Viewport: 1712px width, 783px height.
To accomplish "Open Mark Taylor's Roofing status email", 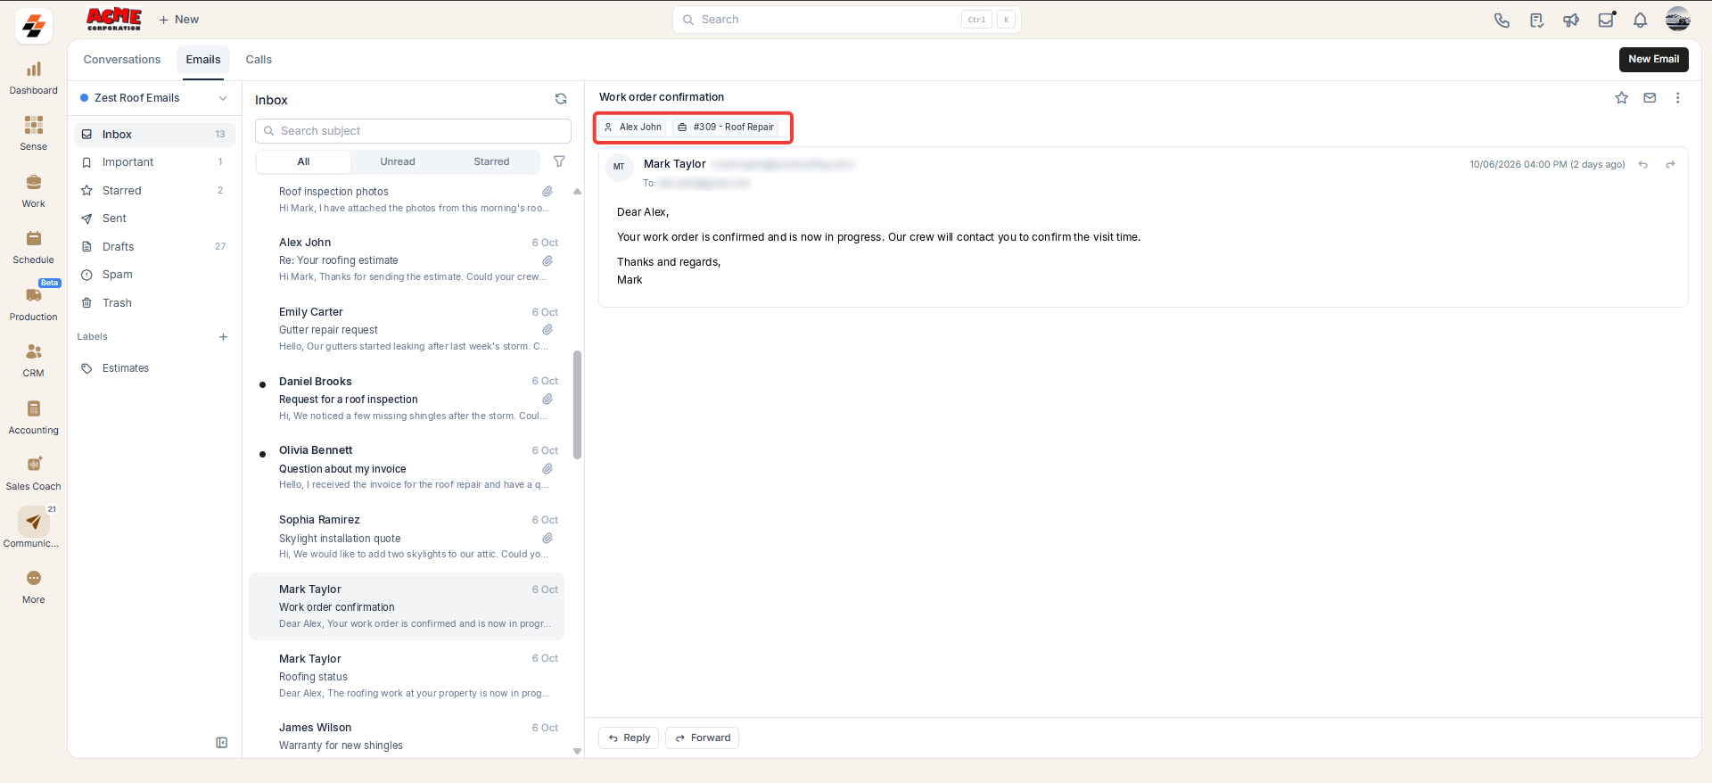I will point(407,675).
